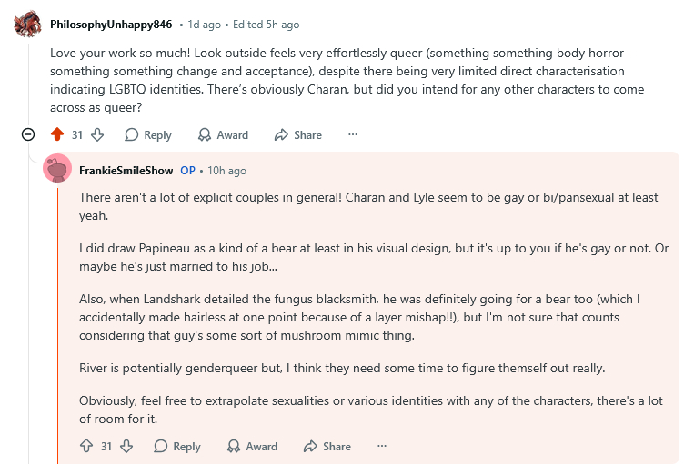Downvote FrankieSmileShow's reply
694x464 pixels.
(126, 446)
